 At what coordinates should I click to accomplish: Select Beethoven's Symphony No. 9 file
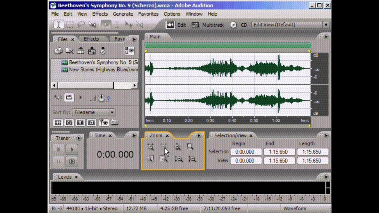coord(100,62)
